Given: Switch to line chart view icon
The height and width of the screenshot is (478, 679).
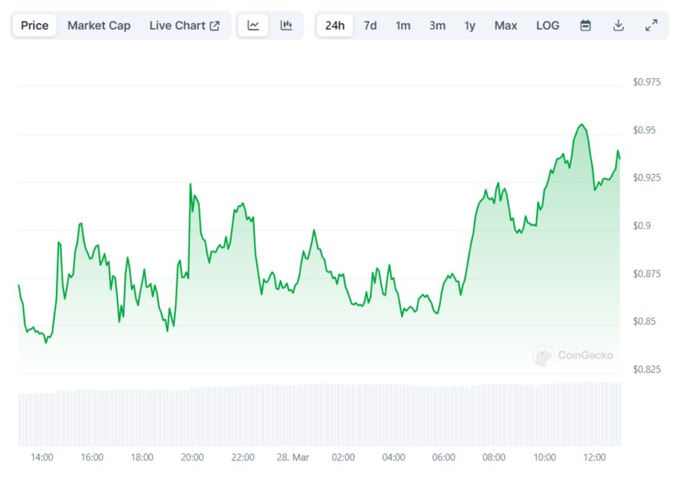Looking at the screenshot, I should (x=253, y=26).
